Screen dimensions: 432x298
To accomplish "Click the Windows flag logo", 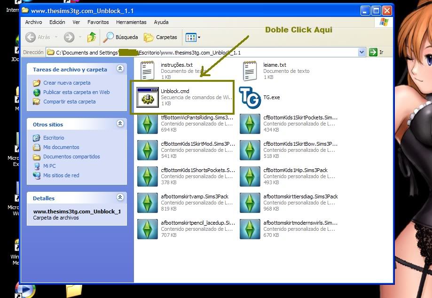I will [x=384, y=22].
